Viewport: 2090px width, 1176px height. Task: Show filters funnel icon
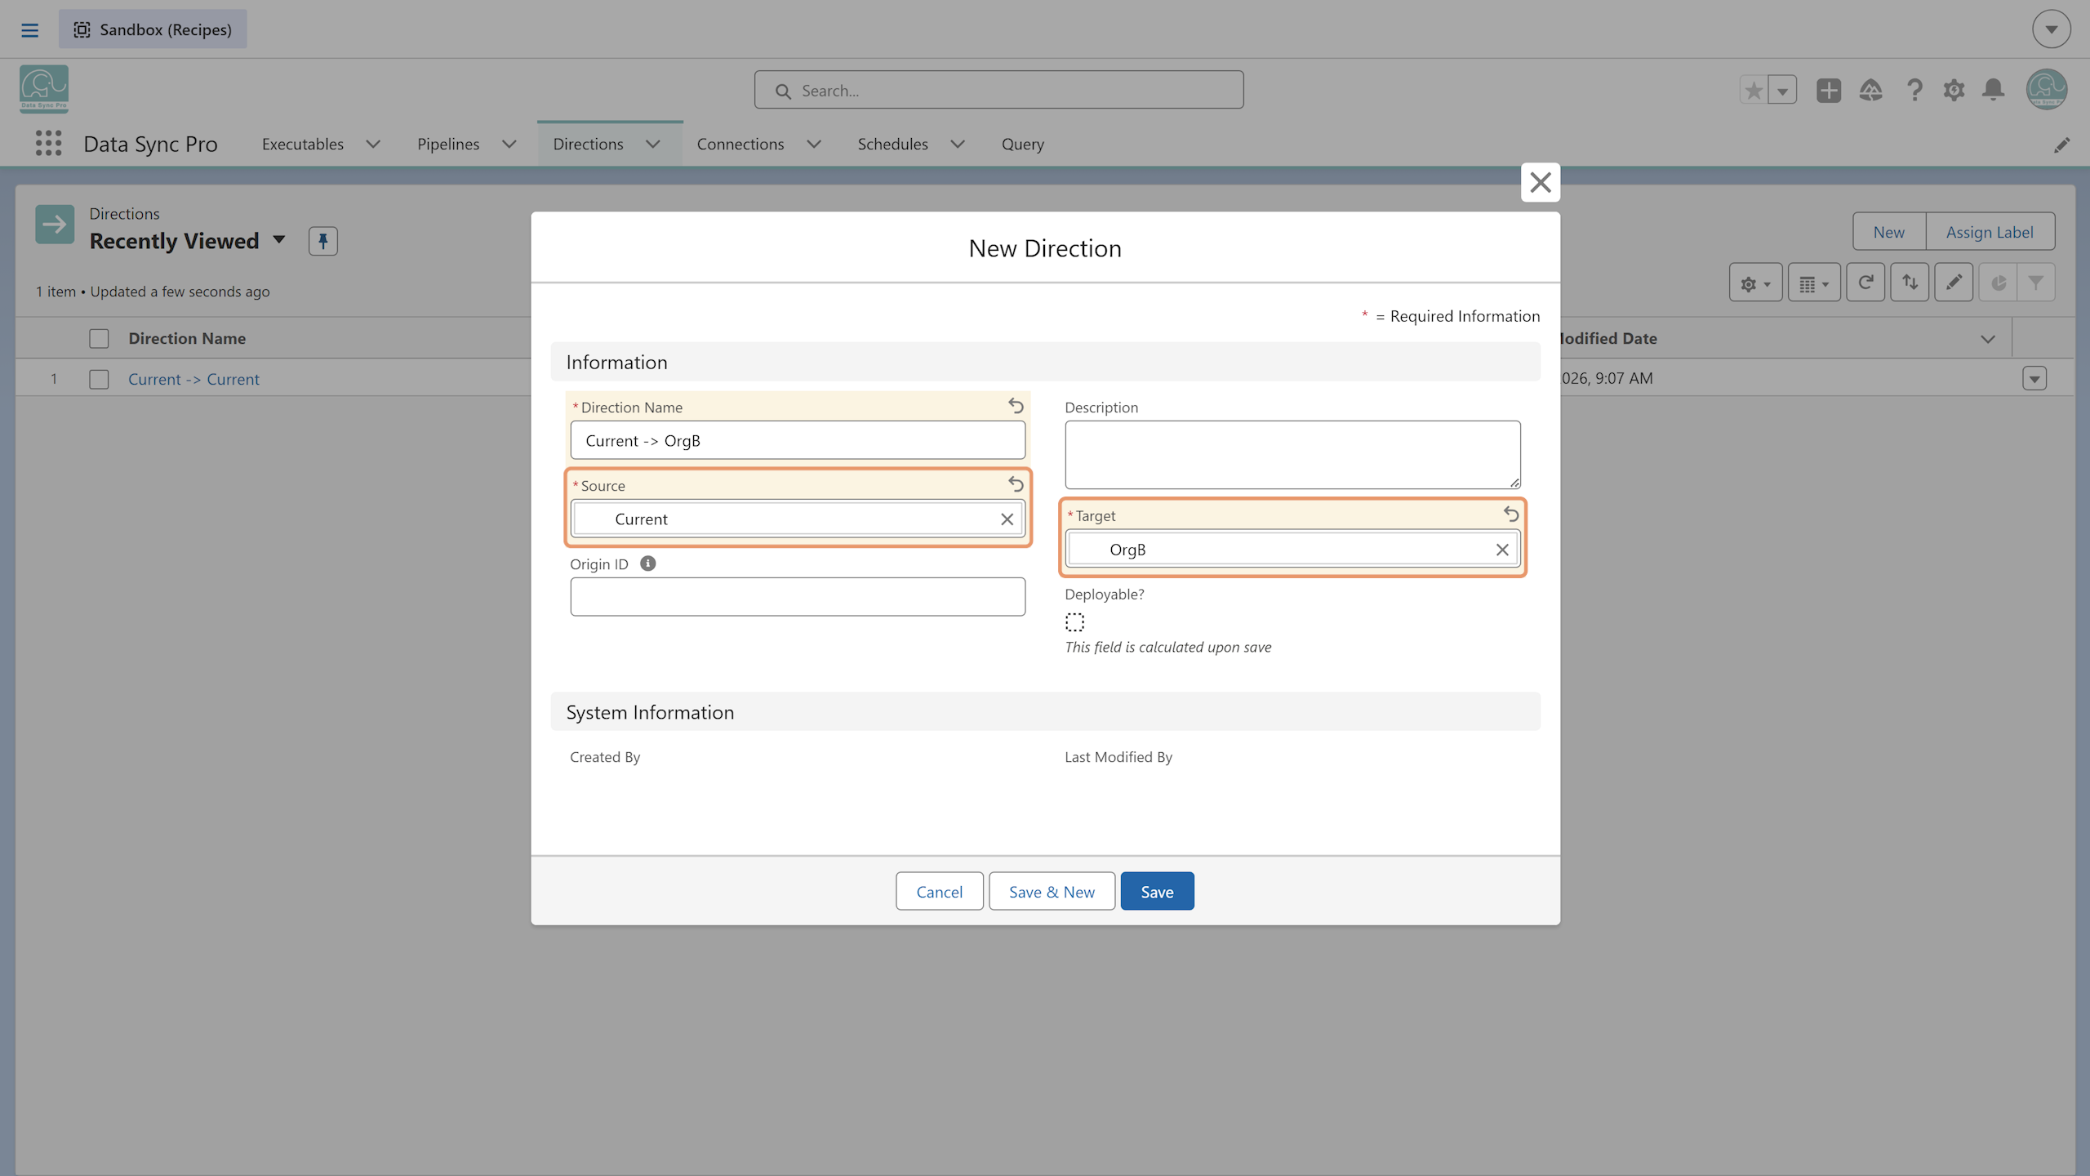[2036, 283]
